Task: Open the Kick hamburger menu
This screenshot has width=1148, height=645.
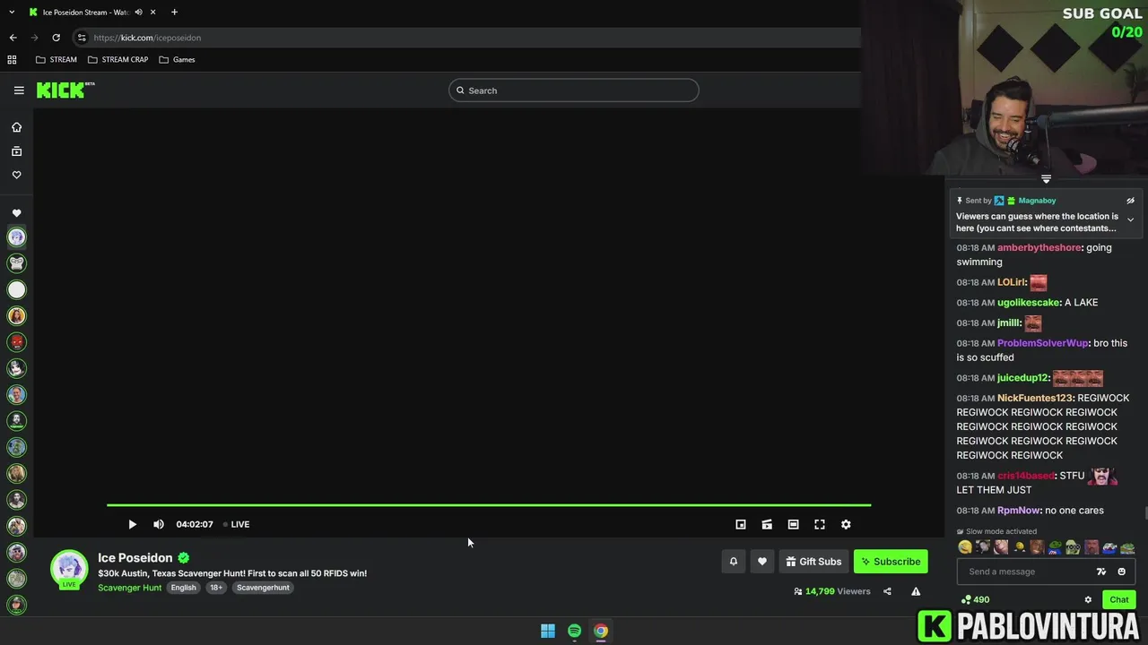Action: pyautogui.click(x=19, y=90)
